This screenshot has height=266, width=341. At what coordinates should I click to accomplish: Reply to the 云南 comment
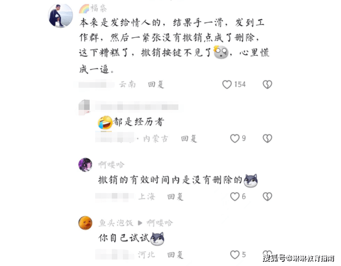(156, 85)
